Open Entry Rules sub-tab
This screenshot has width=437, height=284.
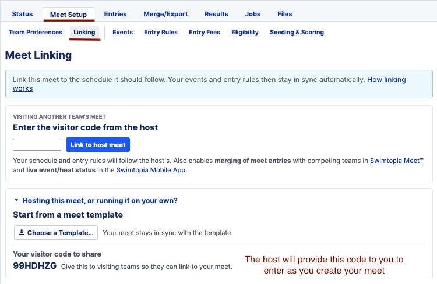click(161, 32)
